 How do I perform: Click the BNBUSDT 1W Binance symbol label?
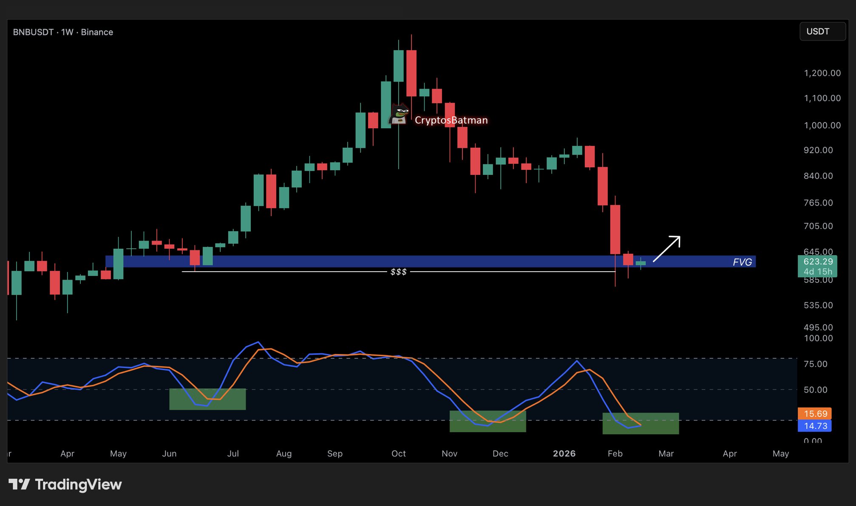[x=63, y=32]
